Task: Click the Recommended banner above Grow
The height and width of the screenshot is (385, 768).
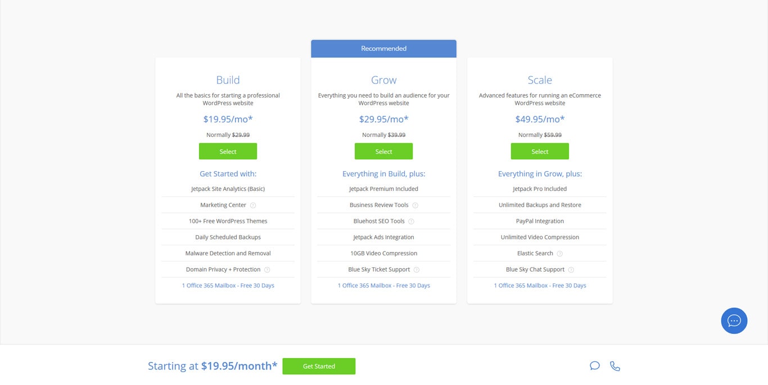Action: [383, 49]
